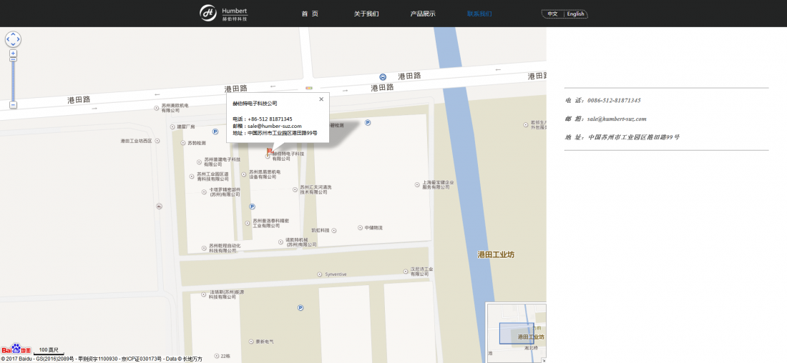Zoom out with the minus button
787x363 pixels.
13,105
